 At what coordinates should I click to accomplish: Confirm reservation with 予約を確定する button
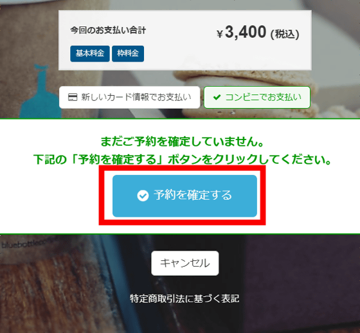click(184, 196)
